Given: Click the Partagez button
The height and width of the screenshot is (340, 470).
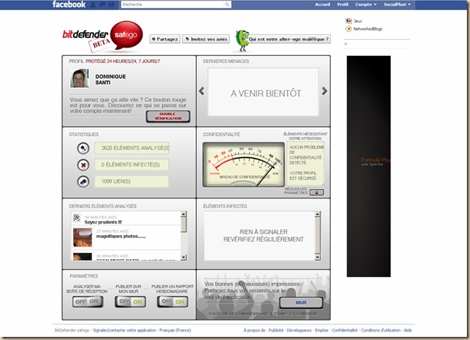Looking at the screenshot, I should point(165,39).
